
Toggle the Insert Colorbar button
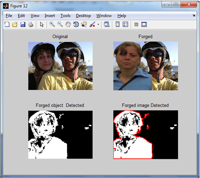[117, 24]
